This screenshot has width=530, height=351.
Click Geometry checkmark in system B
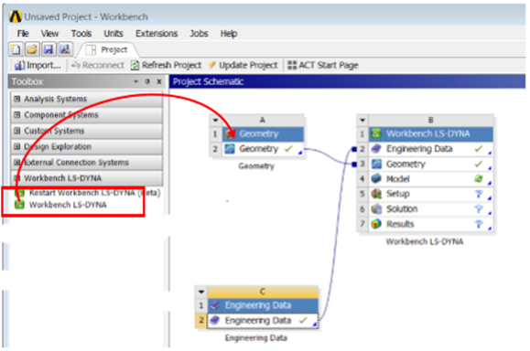(479, 164)
